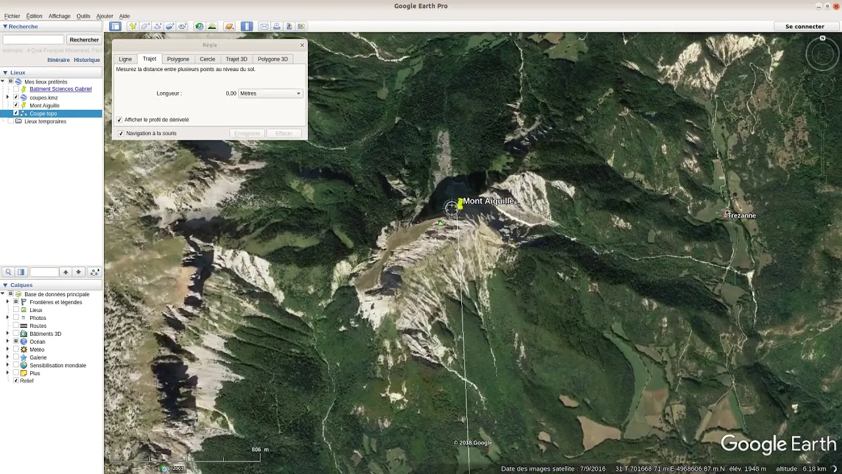Expand coupes.kmz tree node
Viewport: 842px width, 474px height.
point(8,97)
